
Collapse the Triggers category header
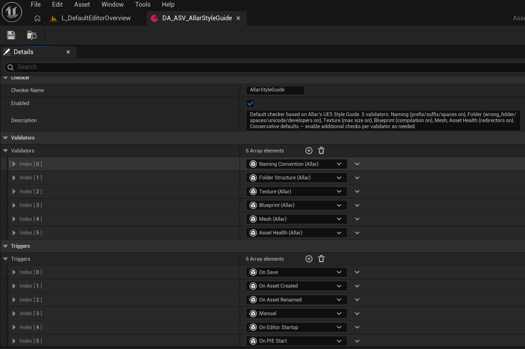pyautogui.click(x=5, y=246)
